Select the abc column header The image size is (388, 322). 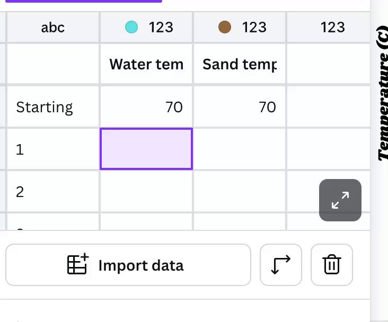[x=53, y=27]
